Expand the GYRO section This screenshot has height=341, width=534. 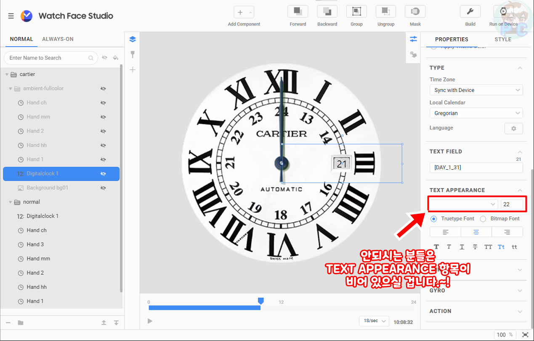(520, 291)
